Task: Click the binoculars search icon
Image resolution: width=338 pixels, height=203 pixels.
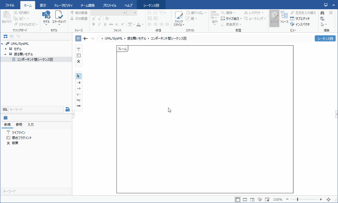Action: (322, 13)
